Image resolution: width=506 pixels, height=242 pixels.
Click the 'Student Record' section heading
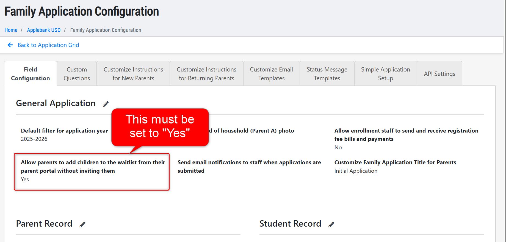tap(290, 224)
